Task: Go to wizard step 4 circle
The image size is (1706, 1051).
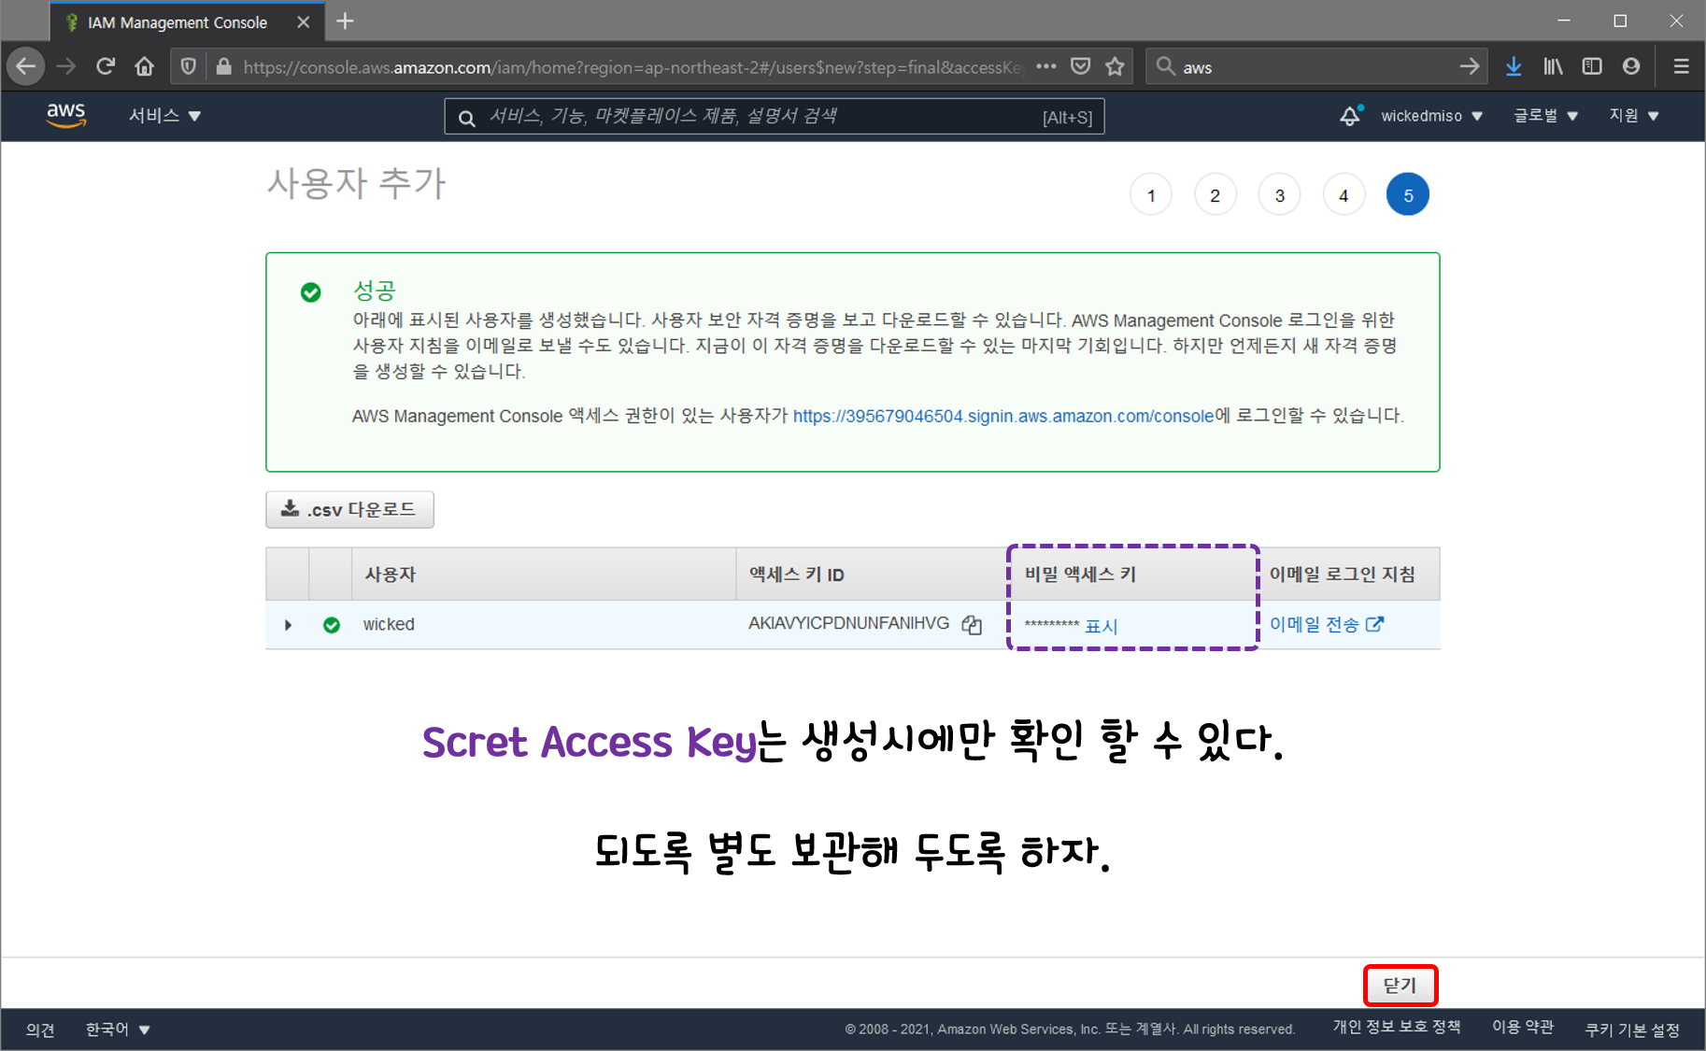Action: tap(1343, 194)
